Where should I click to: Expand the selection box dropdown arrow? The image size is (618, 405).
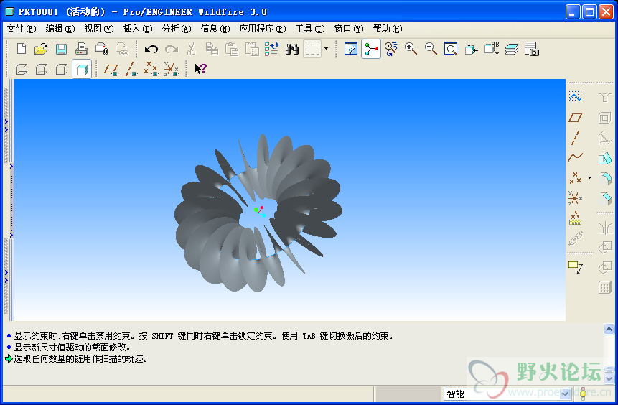coord(326,49)
